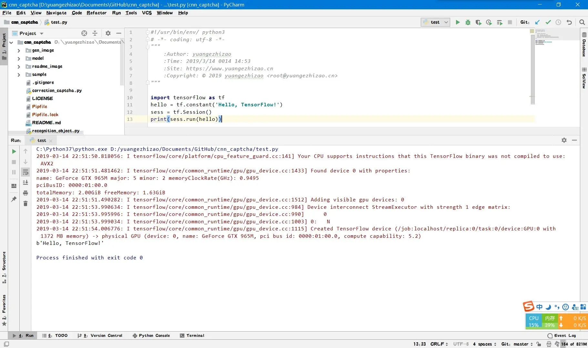The width and height of the screenshot is (588, 348).
Task: Revert changes with the rollback arrow
Action: pyautogui.click(x=569, y=22)
